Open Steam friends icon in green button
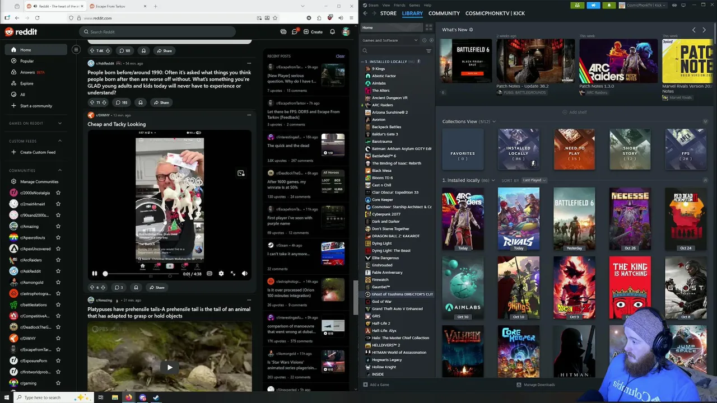 (577, 5)
